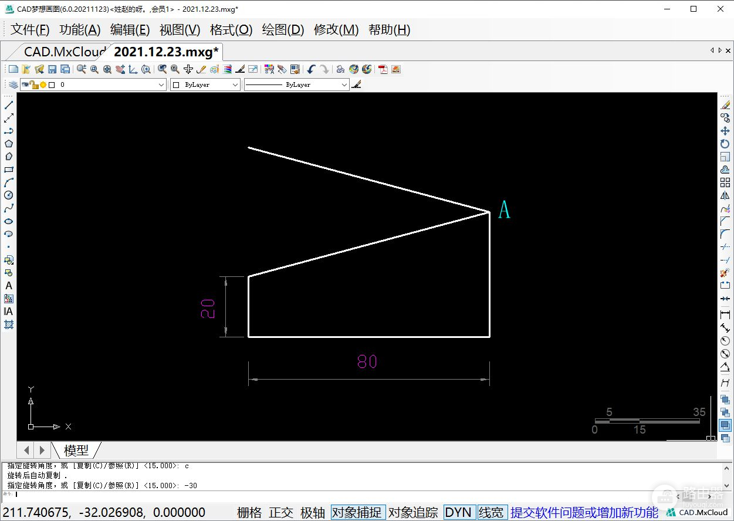Disable 对象捕捉 object snap
Screen dimensions: 734x521
click(357, 512)
